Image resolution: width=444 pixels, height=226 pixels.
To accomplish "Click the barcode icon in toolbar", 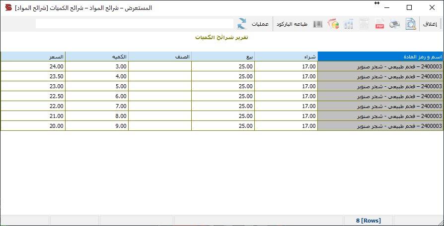I will [318, 24].
